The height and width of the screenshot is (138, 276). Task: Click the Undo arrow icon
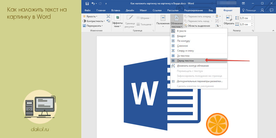click(93, 3)
